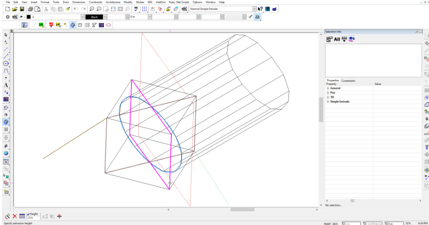
Task: Print the drawing with printer icon
Action: pos(31,9)
